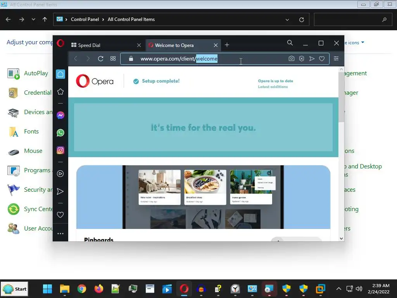This screenshot has height=298, width=397.
Task: Click the Home garden pinboard thumbnail
Action: pos(251,187)
